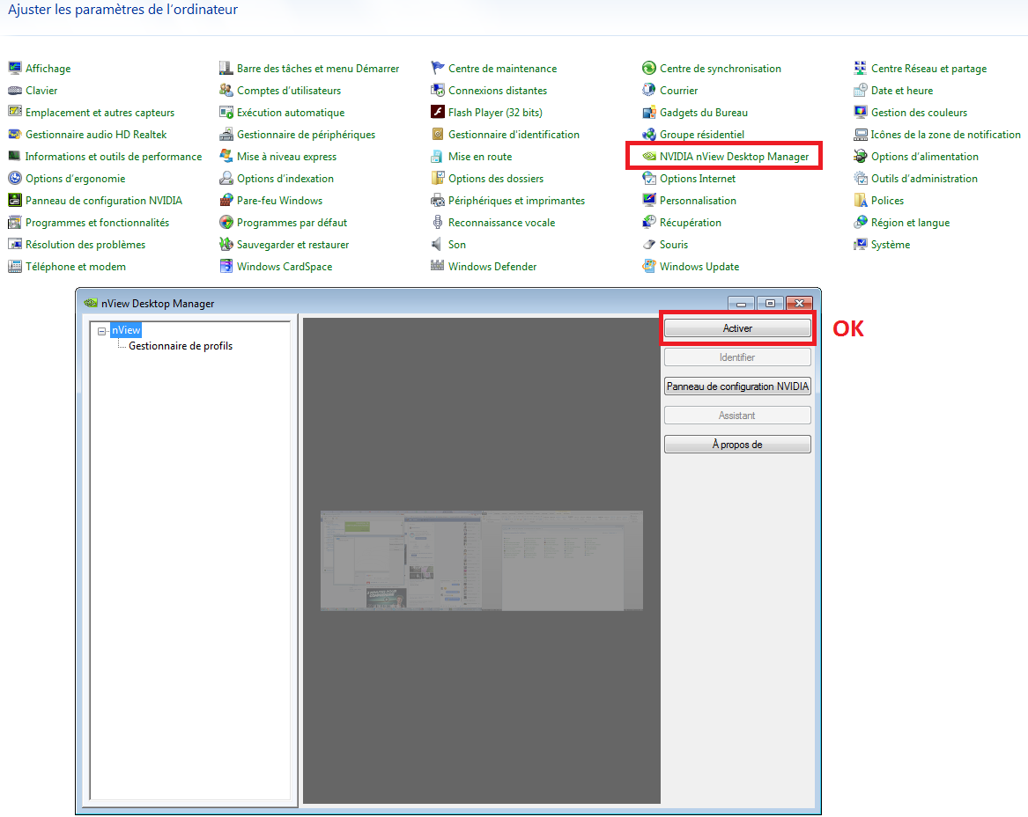Screen dimensions: 1028x817
Task: Open Résolution des problèmes link
Action: click(x=85, y=245)
